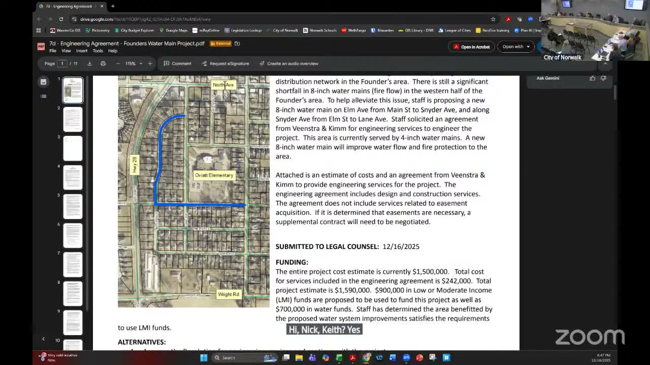Switch to the document outline list view
The image size is (650, 365).
click(x=43, y=96)
